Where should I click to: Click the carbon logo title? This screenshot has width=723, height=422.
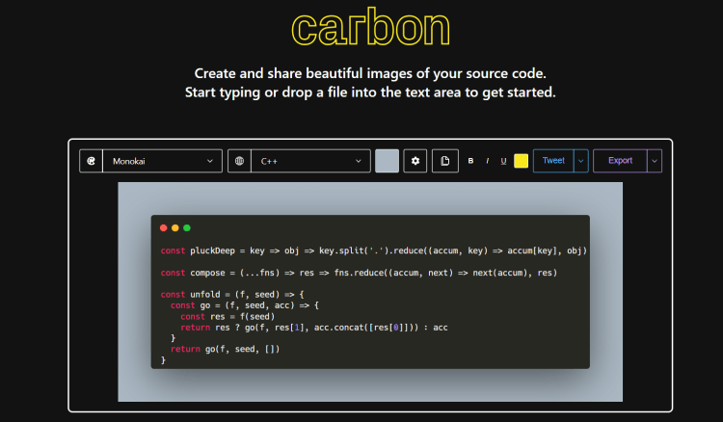[x=371, y=28]
